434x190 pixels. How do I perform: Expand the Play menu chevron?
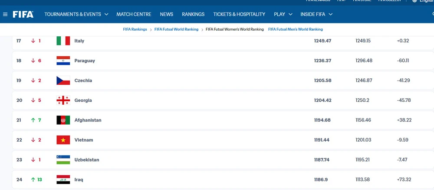point(290,14)
